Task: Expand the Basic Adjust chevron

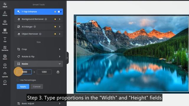Action: (60, 103)
